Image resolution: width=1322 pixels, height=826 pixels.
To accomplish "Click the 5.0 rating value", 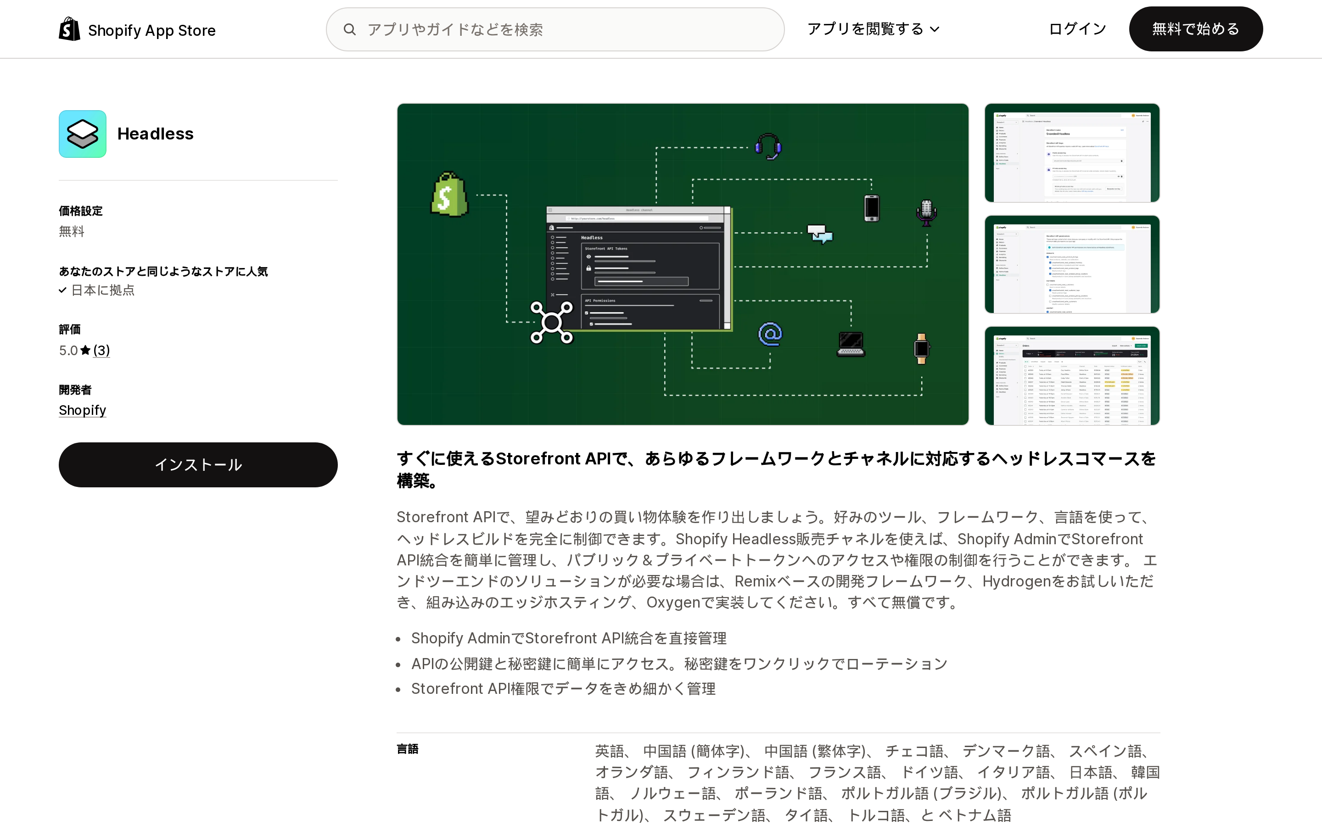I will (x=68, y=350).
